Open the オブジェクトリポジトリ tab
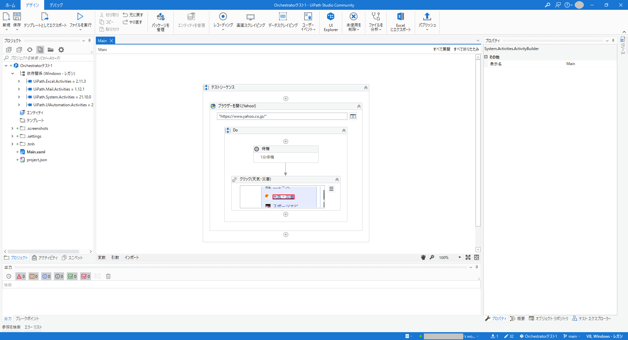Screen dimensions: 628x340 click(x=549, y=318)
